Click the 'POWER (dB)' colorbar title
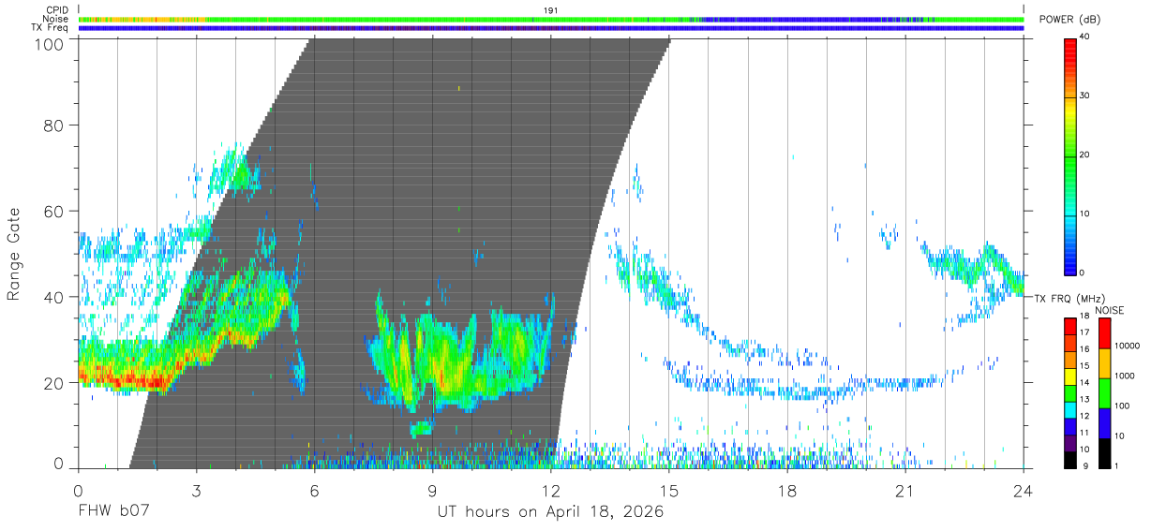The width and height of the screenshot is (1151, 531). 1069,20
